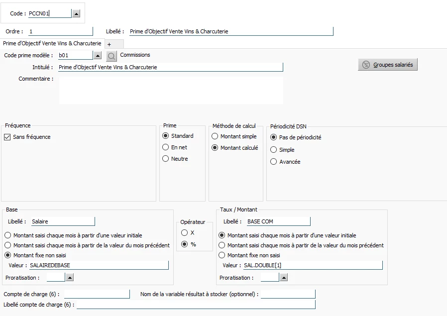The width and height of the screenshot is (447, 316).
Task: Click the Compte de charge (6) field
Action: click(97, 294)
